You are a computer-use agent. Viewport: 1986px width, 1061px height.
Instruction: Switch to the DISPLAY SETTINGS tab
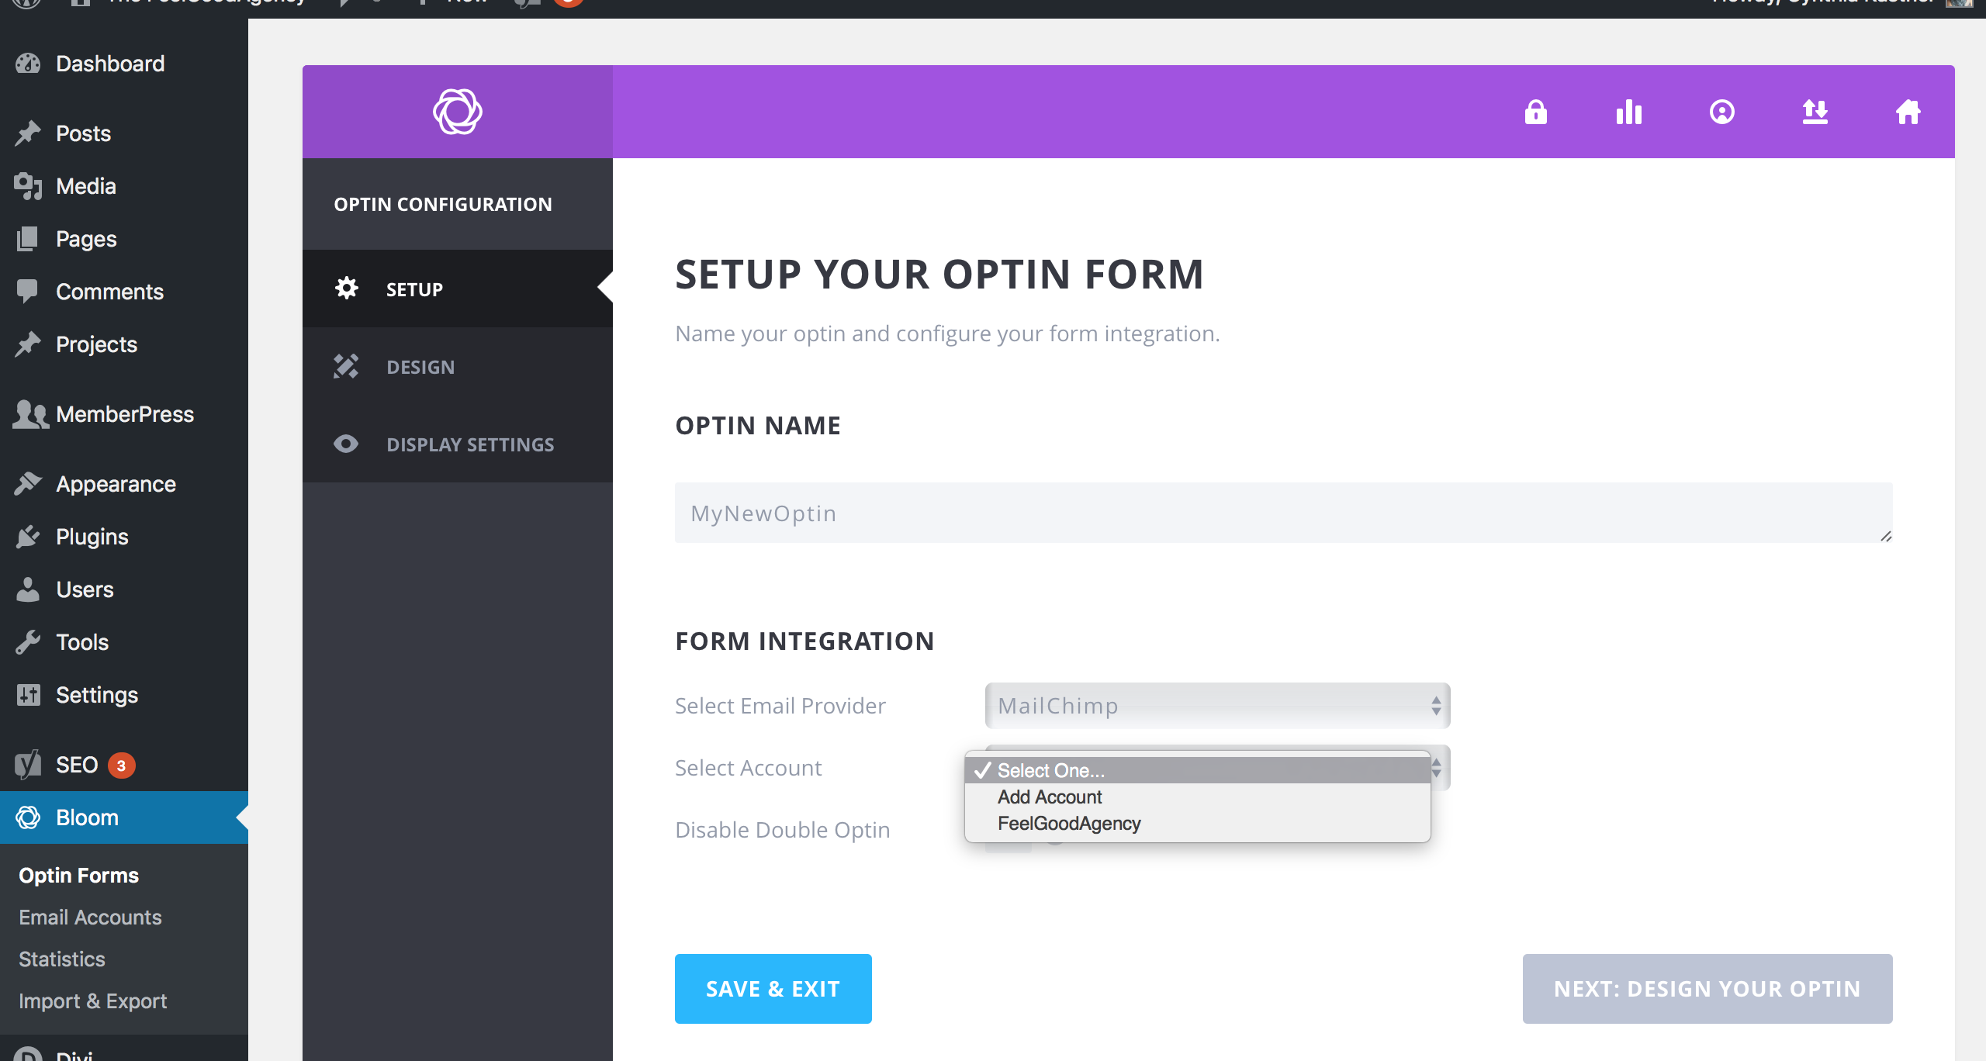[458, 444]
